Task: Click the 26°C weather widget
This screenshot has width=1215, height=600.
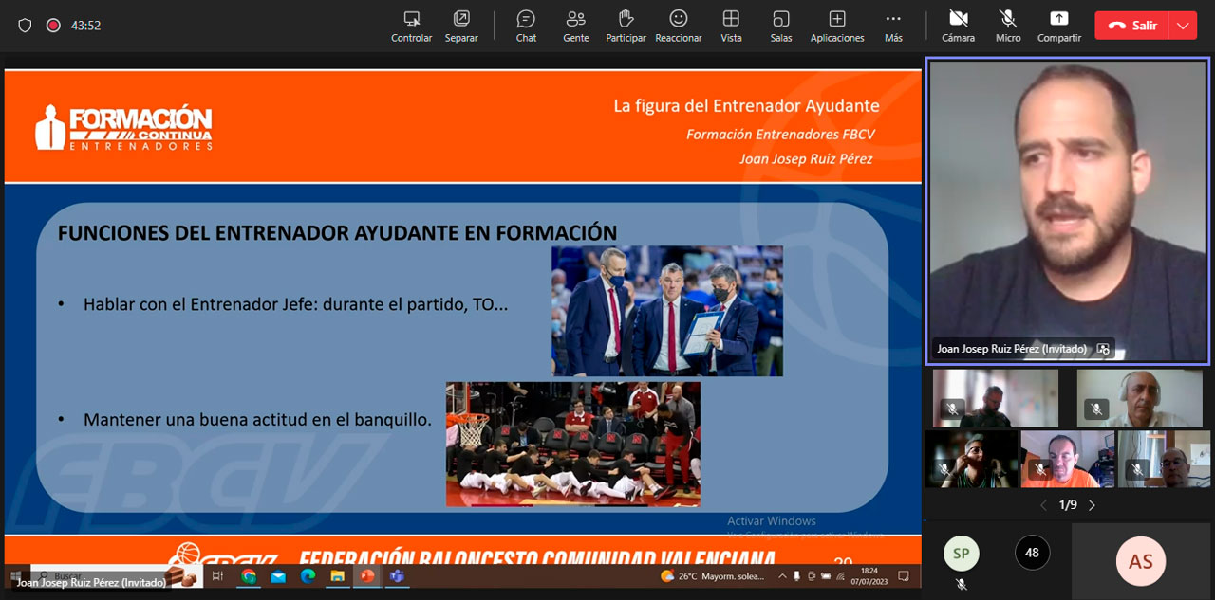Action: point(713,575)
